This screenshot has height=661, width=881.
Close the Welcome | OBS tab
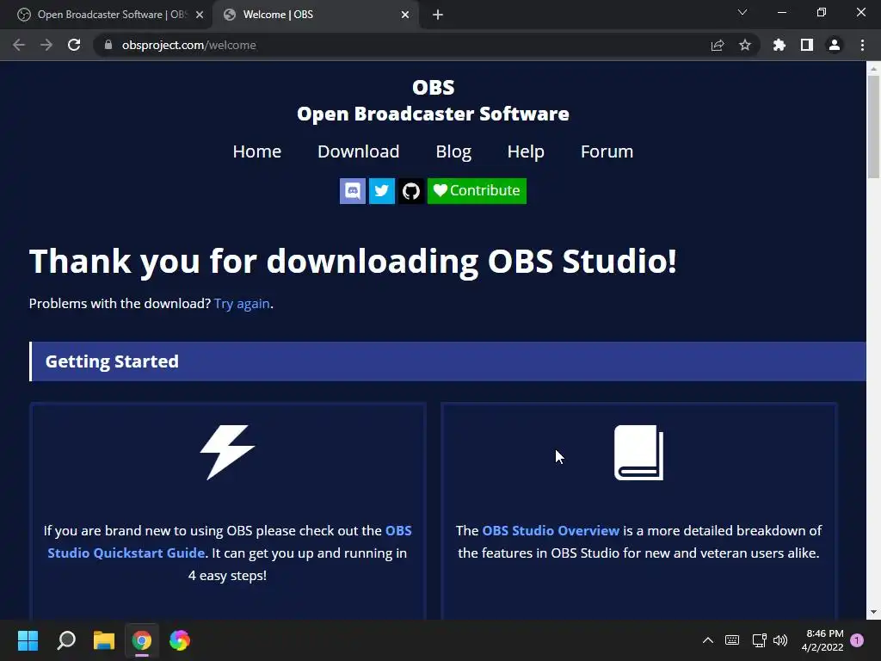click(405, 15)
